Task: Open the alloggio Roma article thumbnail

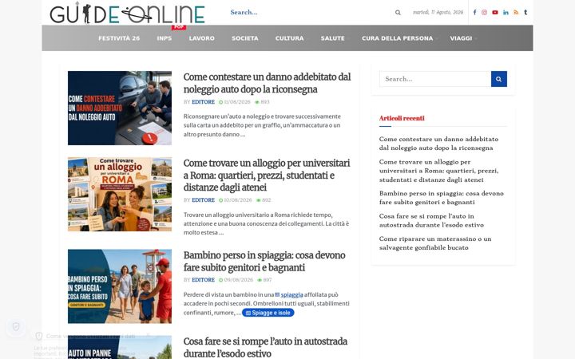Action: 120,194
